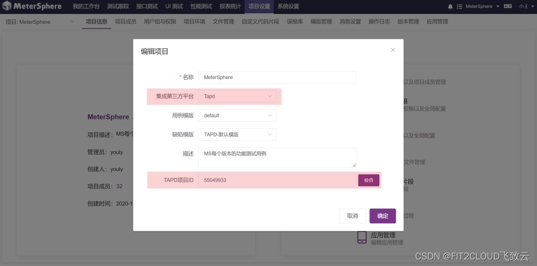The width and height of the screenshot is (537, 266).
Task: Click the 管理员: youly text
Action: 105,152
